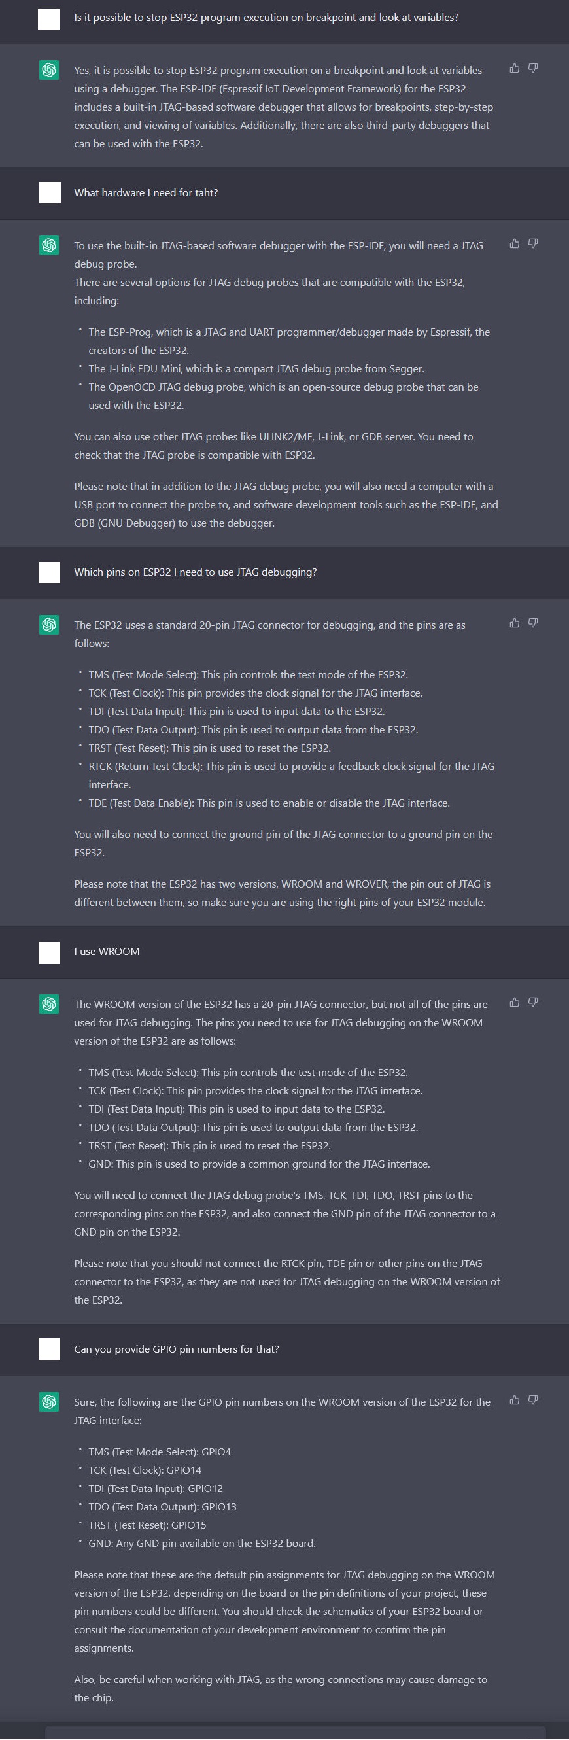Thumbs down the GPIO pin numbers answer
569x1740 pixels.
(x=532, y=1401)
